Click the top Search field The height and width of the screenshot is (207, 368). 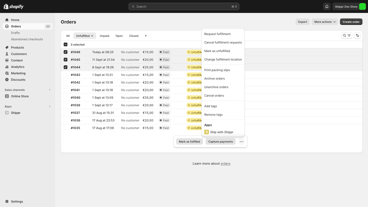pyautogui.click(x=184, y=7)
